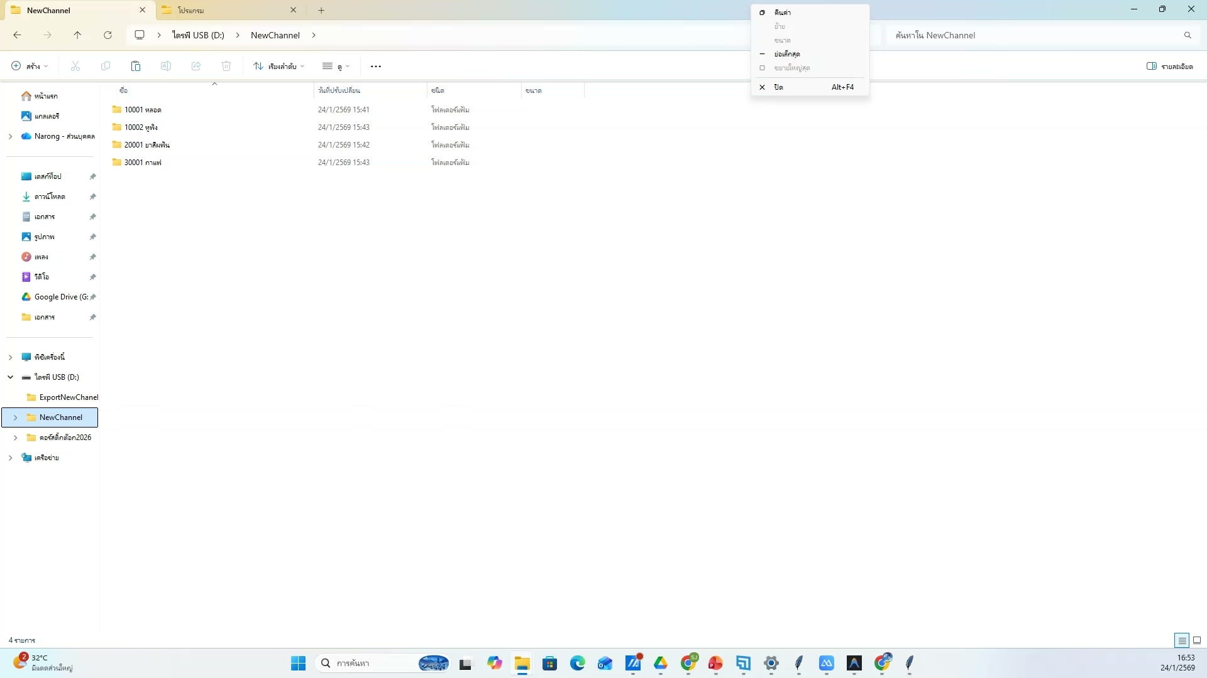Toggle the รายละเอียด details pane
1207x678 pixels.
[1169, 66]
